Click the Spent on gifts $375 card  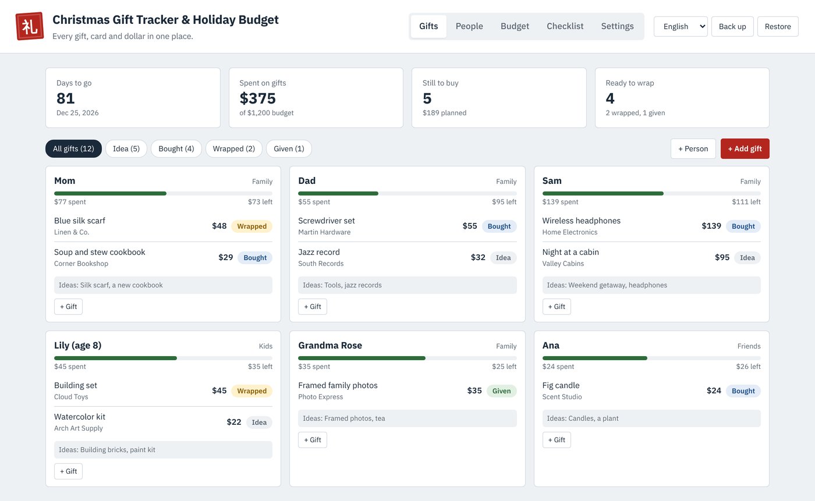(316, 98)
